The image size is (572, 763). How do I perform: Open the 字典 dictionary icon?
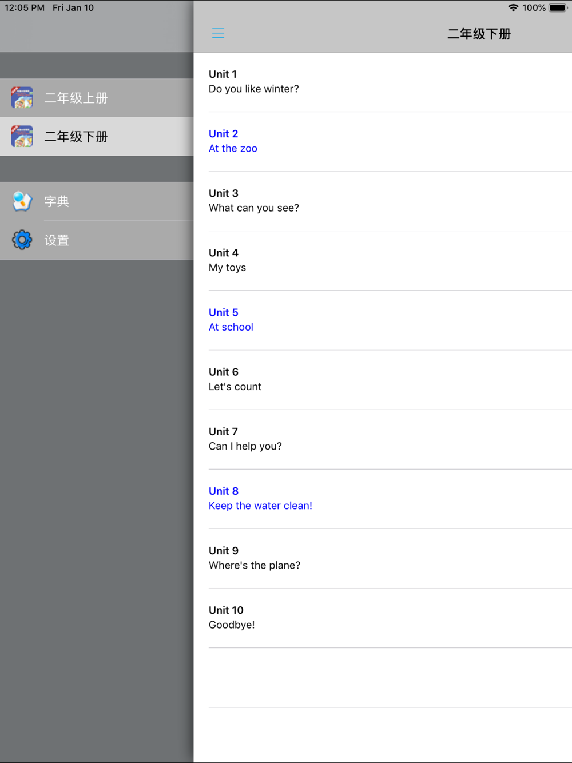[x=22, y=201]
